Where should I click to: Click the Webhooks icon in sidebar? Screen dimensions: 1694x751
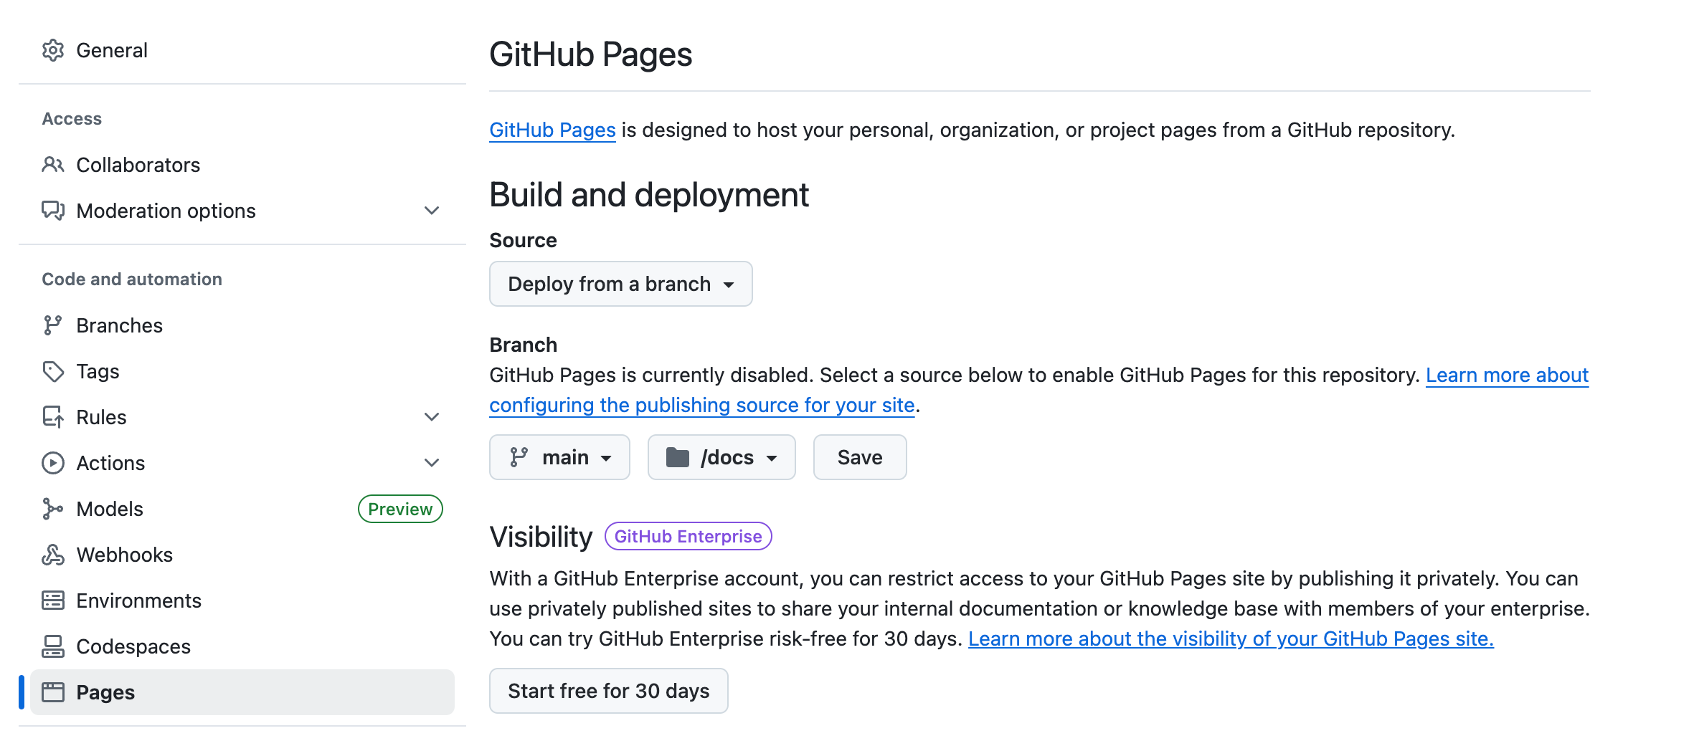pos(53,555)
